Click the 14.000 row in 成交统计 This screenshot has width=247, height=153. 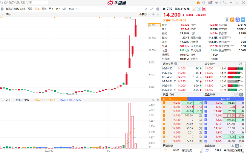(x=224, y=68)
